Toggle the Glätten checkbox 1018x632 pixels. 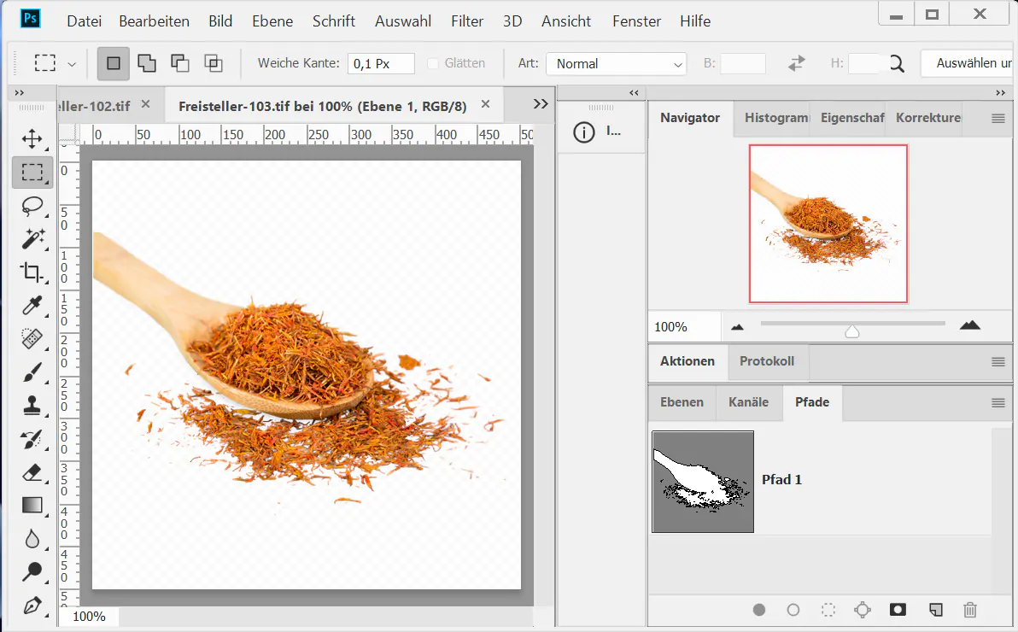[433, 63]
